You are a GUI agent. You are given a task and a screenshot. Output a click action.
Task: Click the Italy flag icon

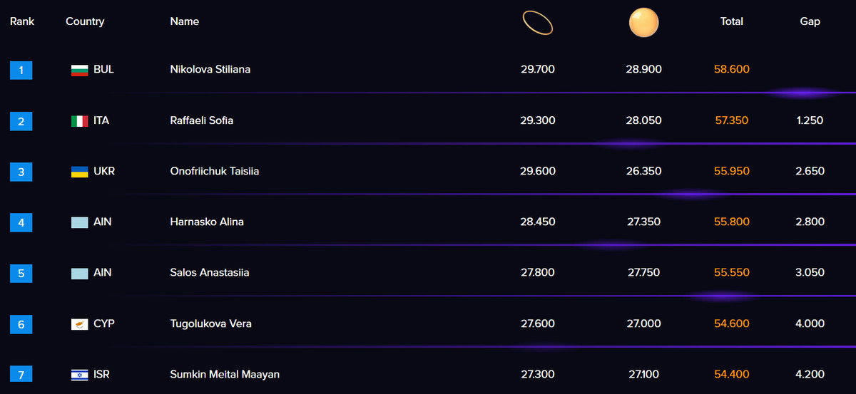[79, 121]
